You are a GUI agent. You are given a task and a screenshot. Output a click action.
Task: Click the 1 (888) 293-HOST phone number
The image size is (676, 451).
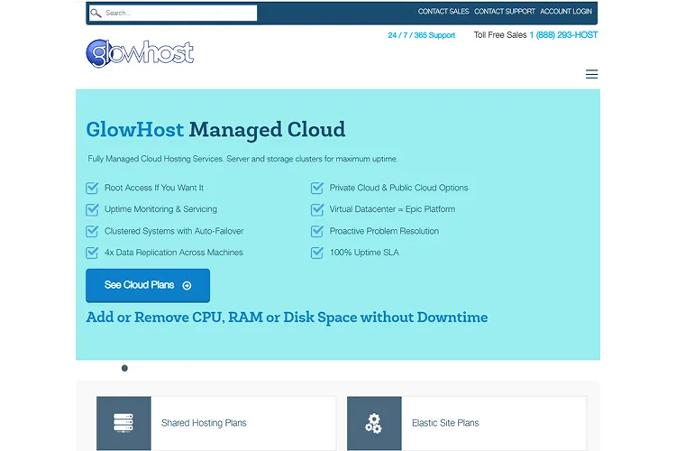click(x=563, y=35)
